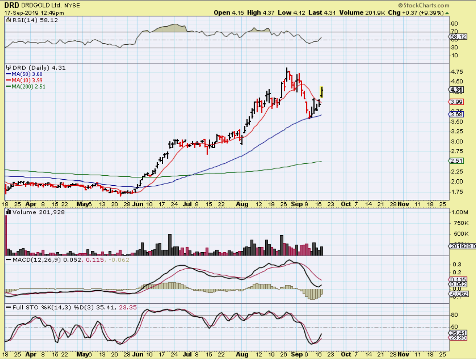Click the 4.75 label on the price axis

457,72
